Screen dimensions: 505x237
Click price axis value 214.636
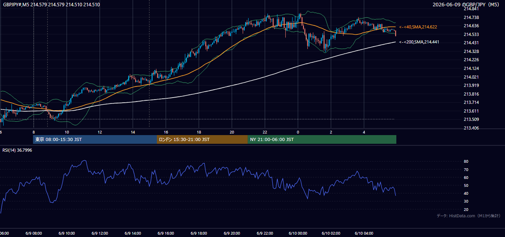[471, 26]
